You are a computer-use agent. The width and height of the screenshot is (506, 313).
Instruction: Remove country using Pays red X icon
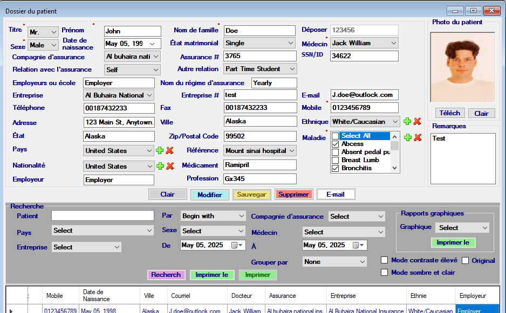(169, 151)
